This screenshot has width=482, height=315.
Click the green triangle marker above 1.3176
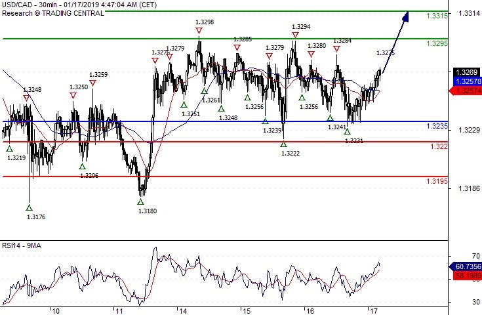coord(30,207)
